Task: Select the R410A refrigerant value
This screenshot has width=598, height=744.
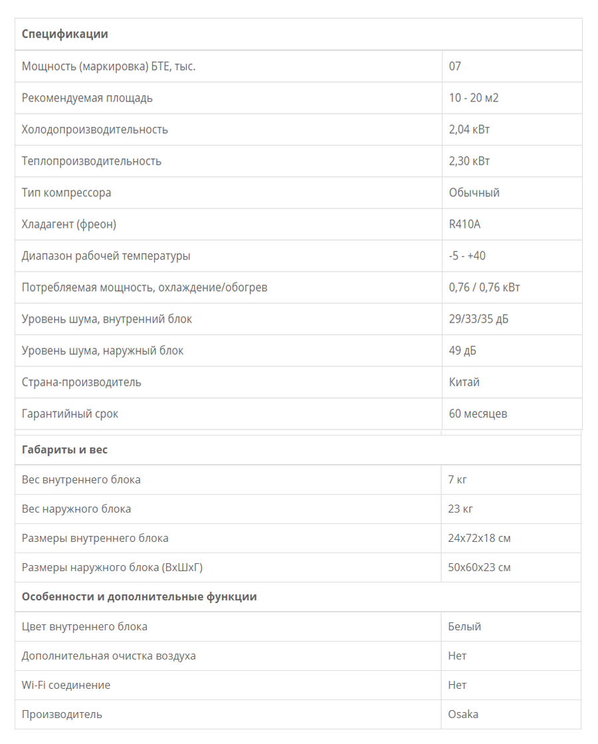Action: pos(464,225)
